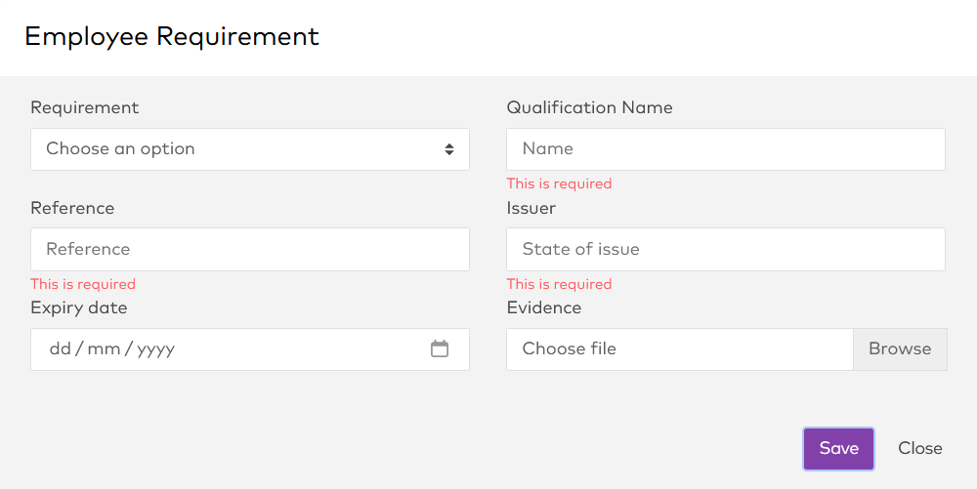Screen dimensions: 977x489
Task: Click the 'Choose file' evidence field
Action: (x=679, y=348)
